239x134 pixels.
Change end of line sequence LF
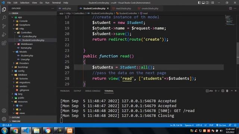205,125
